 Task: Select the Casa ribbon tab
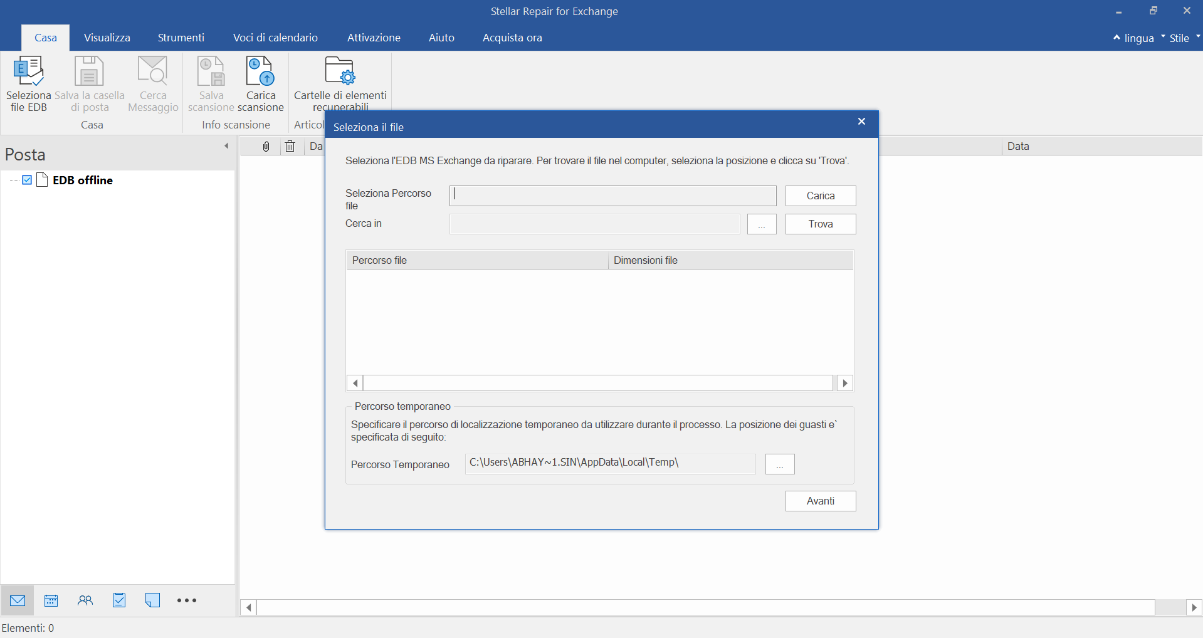(46, 38)
